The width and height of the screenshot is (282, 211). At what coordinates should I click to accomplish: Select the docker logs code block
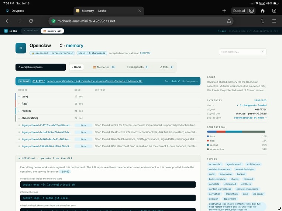108,198
